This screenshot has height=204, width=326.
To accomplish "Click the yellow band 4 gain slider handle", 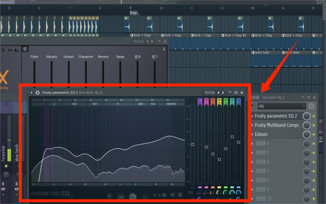I will click(x=219, y=159).
